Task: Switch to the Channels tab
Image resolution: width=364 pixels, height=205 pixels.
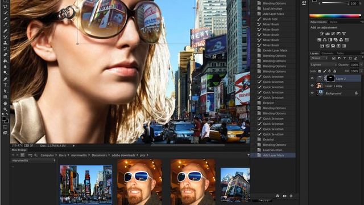Action: coord(328,53)
